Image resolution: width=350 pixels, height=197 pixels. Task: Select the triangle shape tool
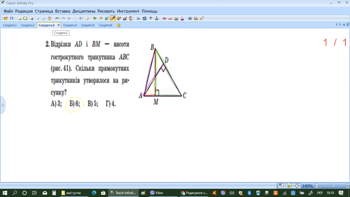[x=139, y=19]
